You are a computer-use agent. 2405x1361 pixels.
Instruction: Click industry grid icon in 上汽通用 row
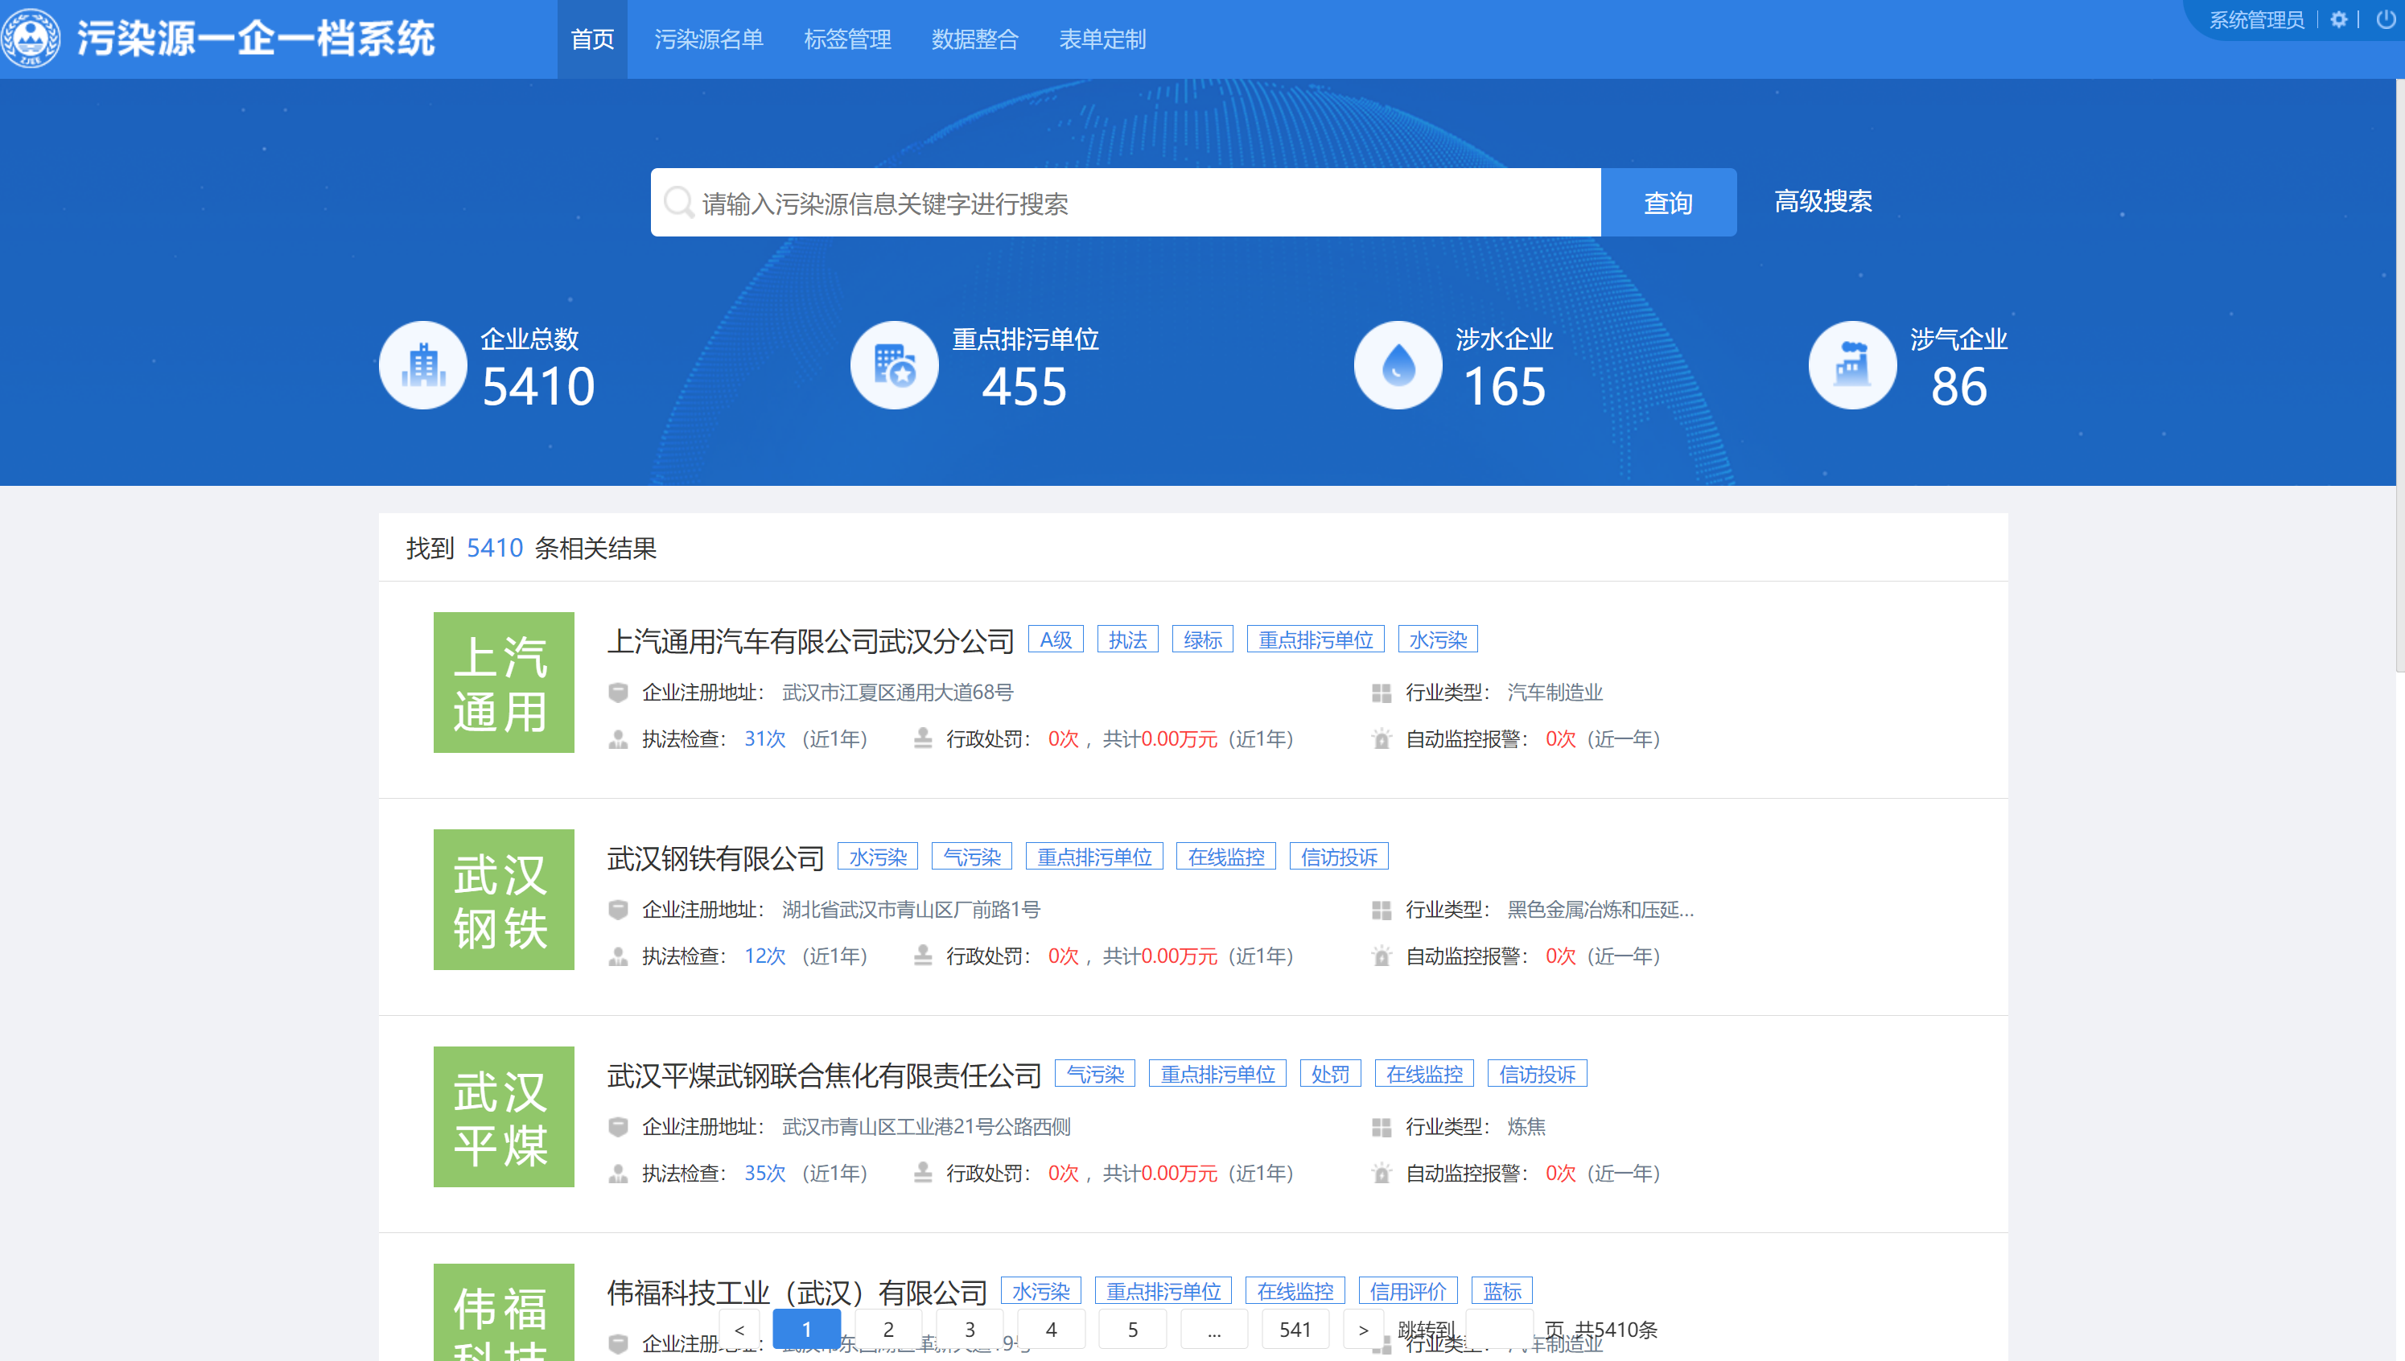pyautogui.click(x=1381, y=693)
